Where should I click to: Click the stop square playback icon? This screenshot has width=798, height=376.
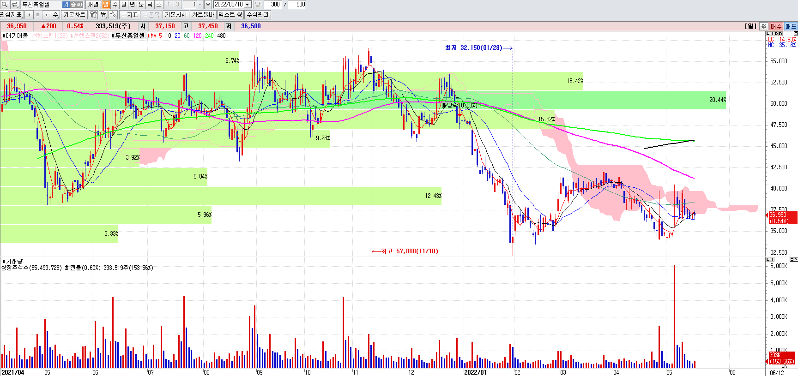(x=38, y=15)
